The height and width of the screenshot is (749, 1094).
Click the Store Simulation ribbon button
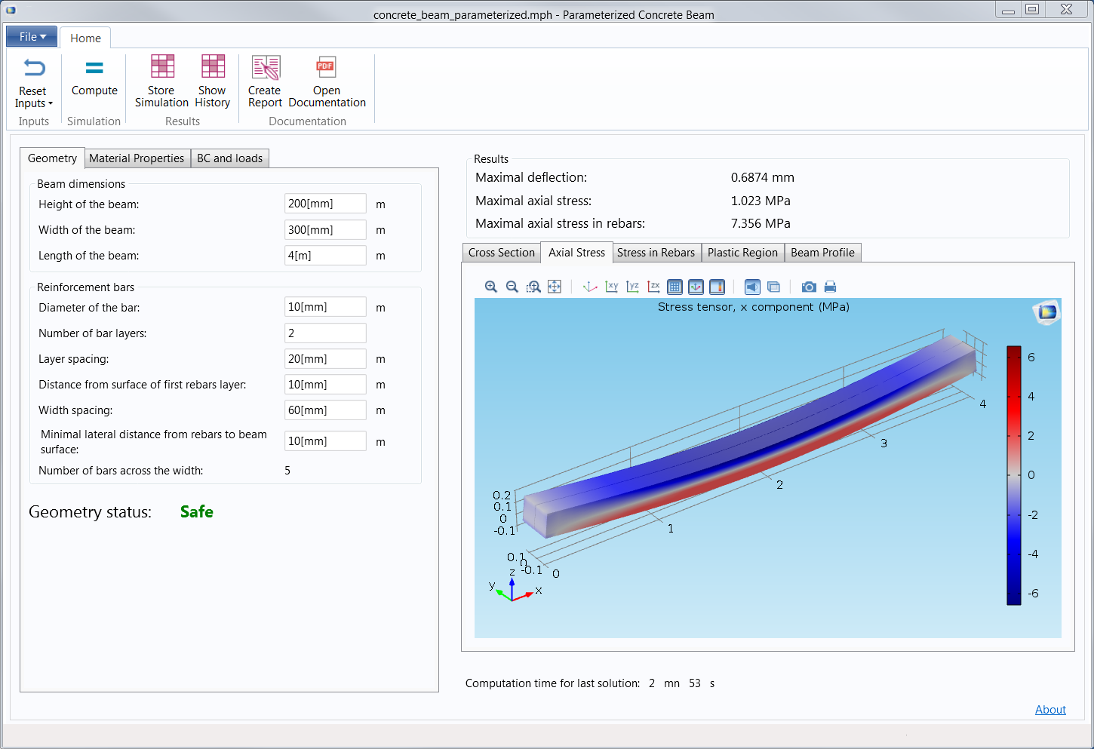[161, 81]
